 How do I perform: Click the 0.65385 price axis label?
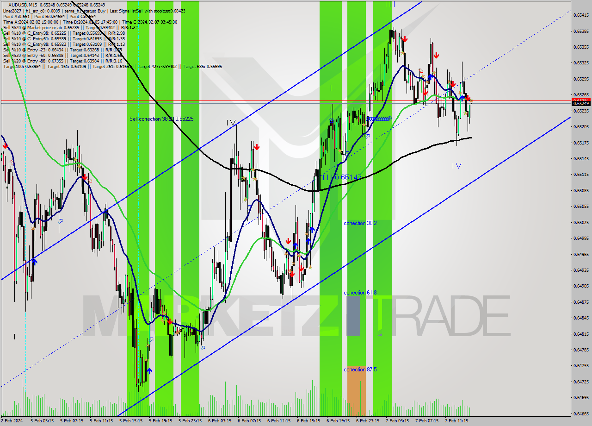tap(581, 31)
